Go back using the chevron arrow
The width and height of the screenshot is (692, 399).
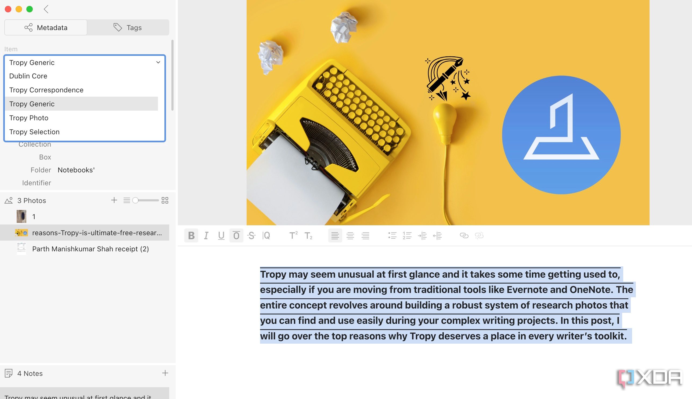pos(46,9)
